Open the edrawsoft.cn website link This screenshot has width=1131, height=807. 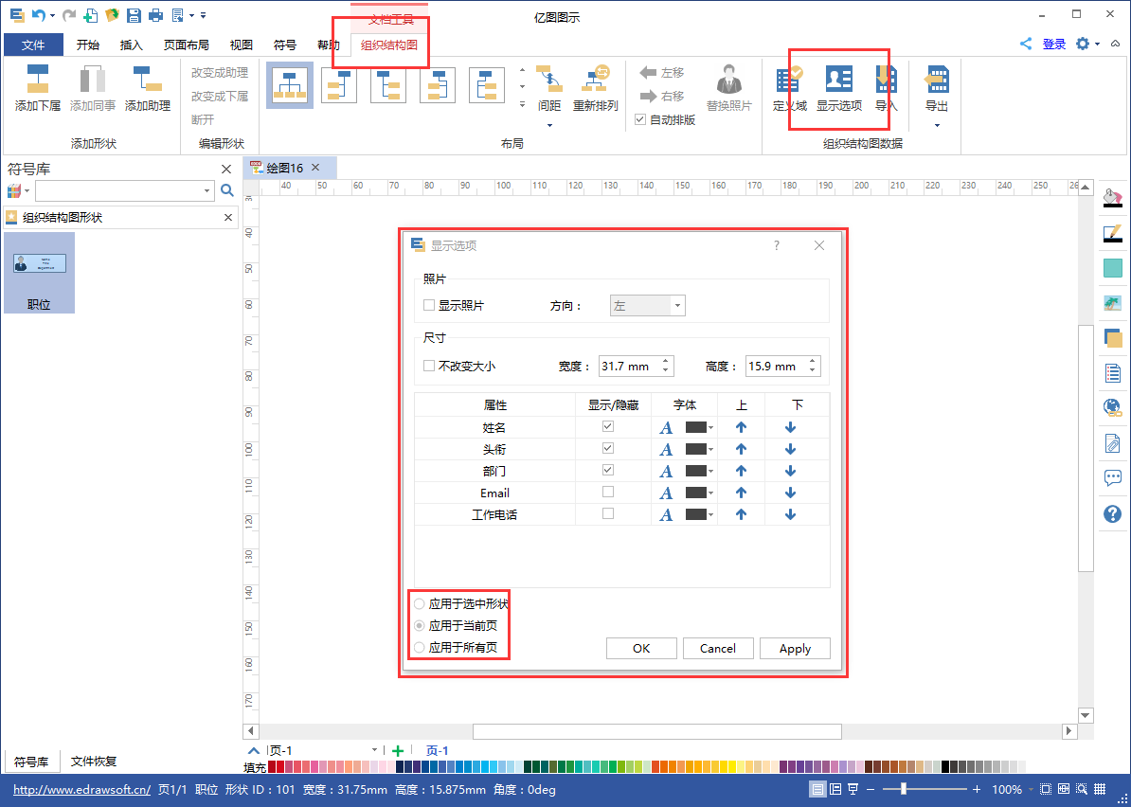coord(82,790)
